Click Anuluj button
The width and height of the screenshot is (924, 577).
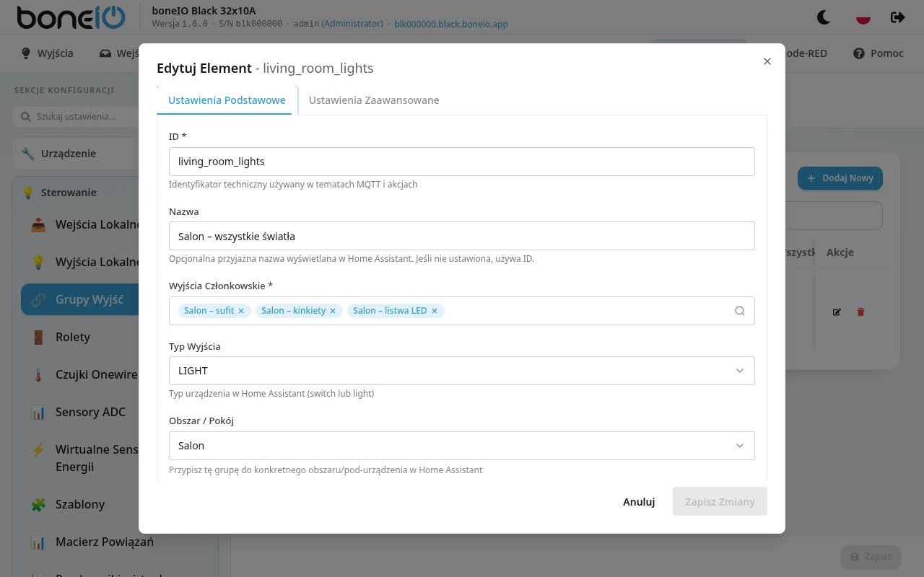click(x=639, y=501)
